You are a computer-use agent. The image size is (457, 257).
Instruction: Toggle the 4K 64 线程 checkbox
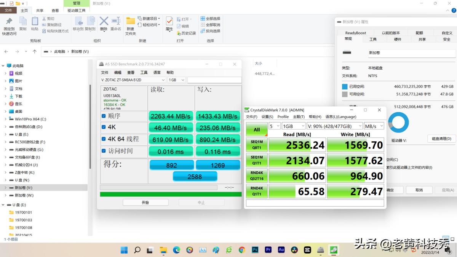pos(104,139)
